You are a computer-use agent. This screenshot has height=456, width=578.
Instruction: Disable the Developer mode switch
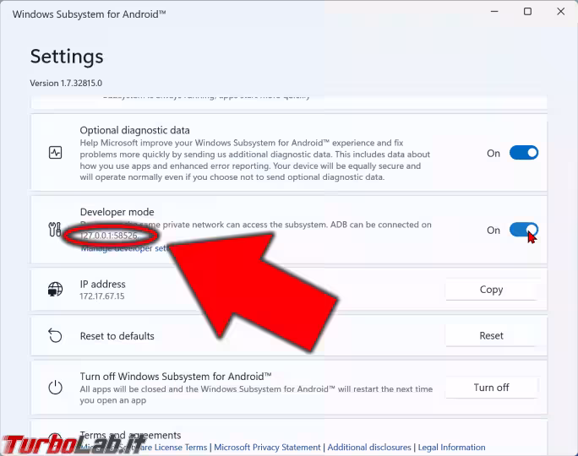coord(524,230)
